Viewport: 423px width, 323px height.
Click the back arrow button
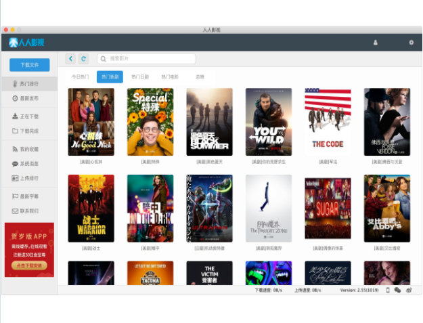(70, 58)
